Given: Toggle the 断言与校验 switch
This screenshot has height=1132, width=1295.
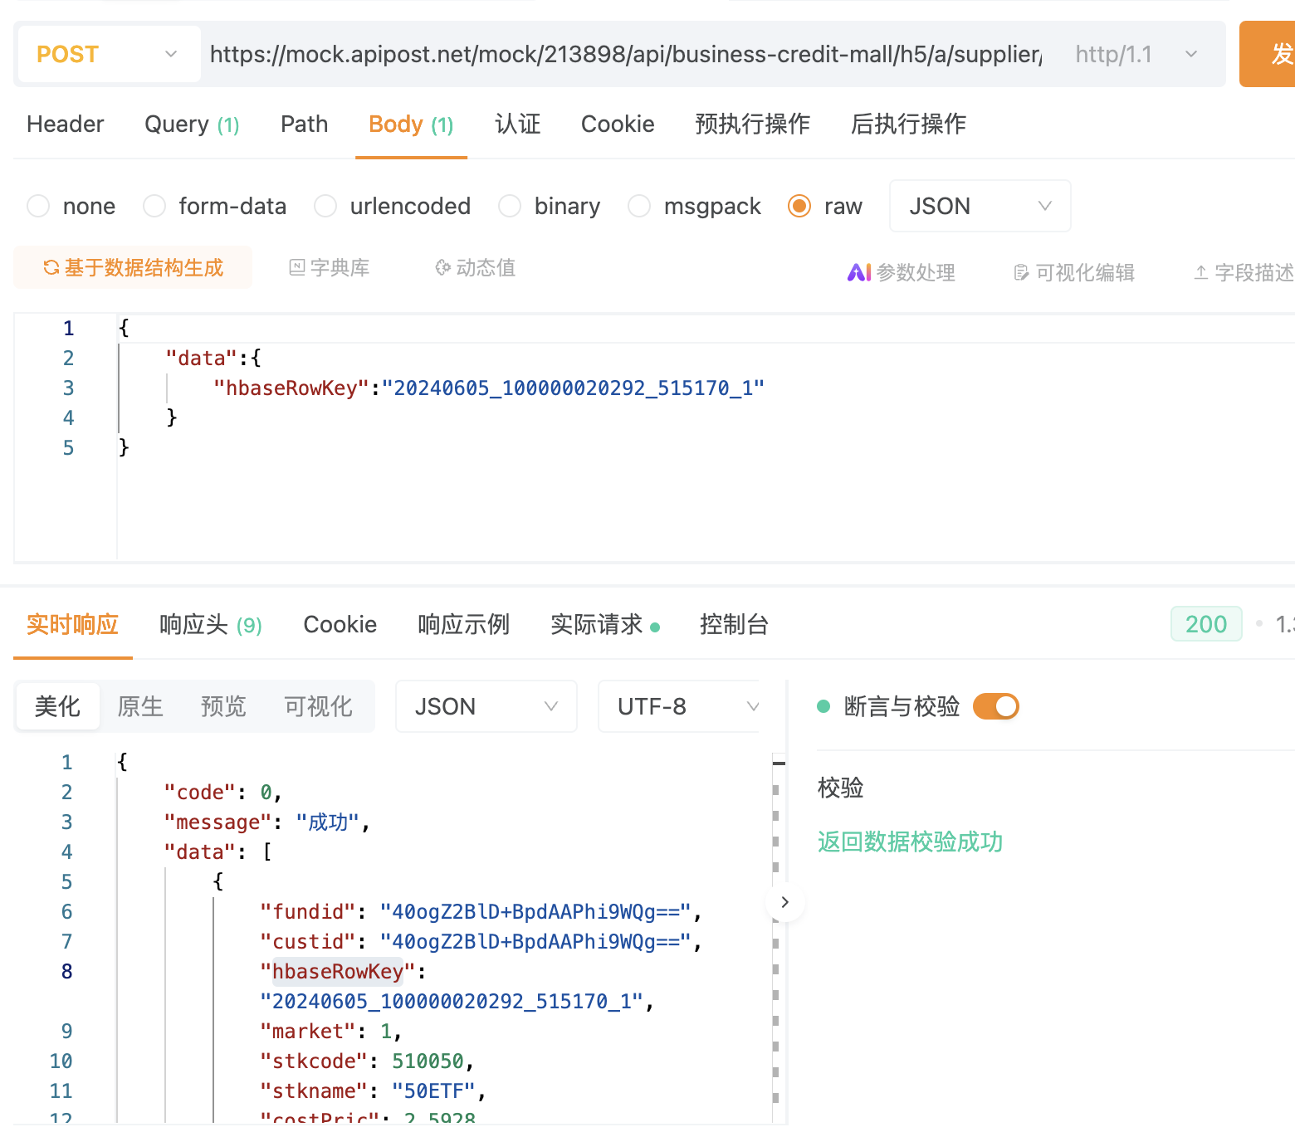Looking at the screenshot, I should coord(996,706).
